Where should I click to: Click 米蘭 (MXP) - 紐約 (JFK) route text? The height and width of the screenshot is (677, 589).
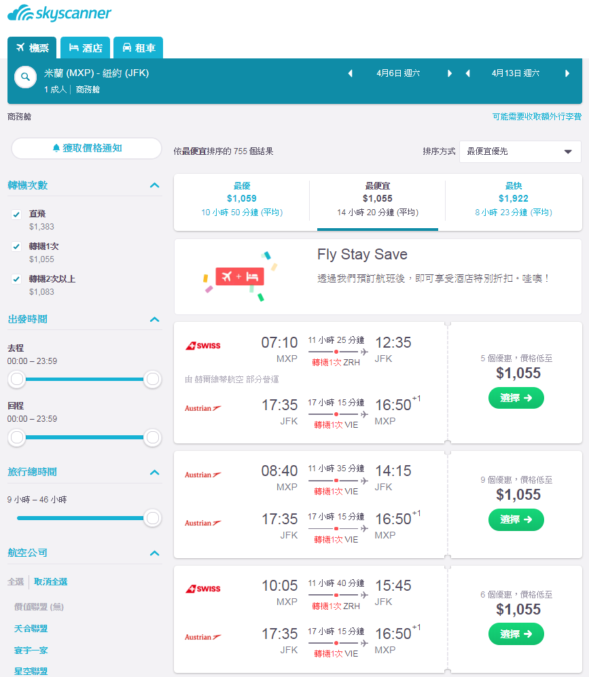(96, 73)
